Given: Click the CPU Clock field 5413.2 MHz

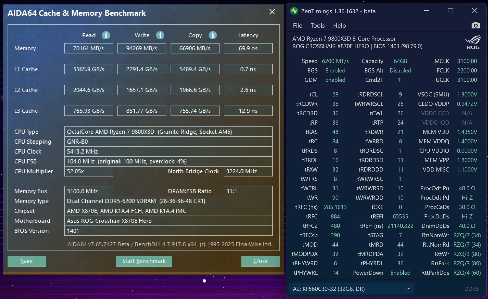Looking at the screenshot, I should point(168,151).
